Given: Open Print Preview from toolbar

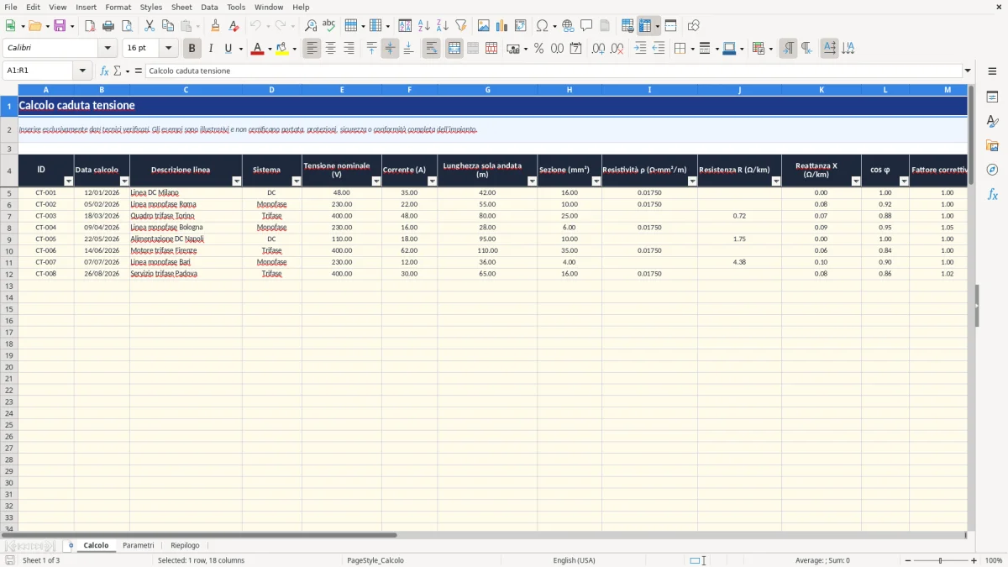Looking at the screenshot, I should pyautogui.click(x=126, y=26).
